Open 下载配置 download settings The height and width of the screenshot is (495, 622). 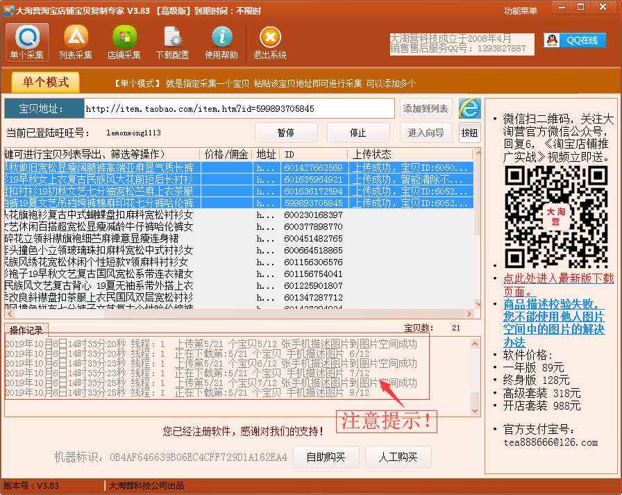173,42
